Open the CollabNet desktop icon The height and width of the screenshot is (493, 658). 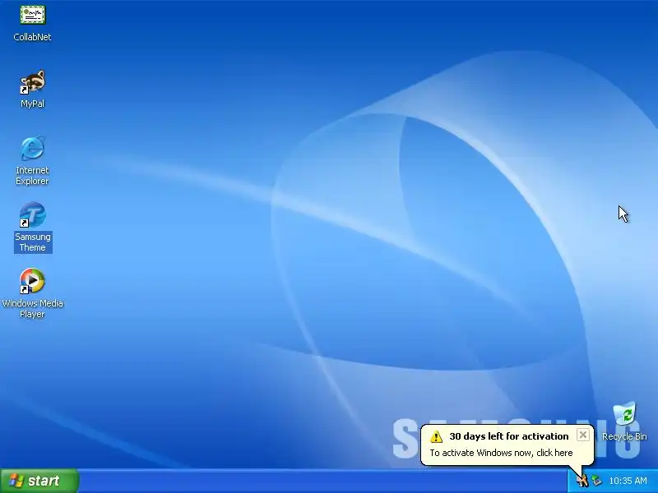32,16
